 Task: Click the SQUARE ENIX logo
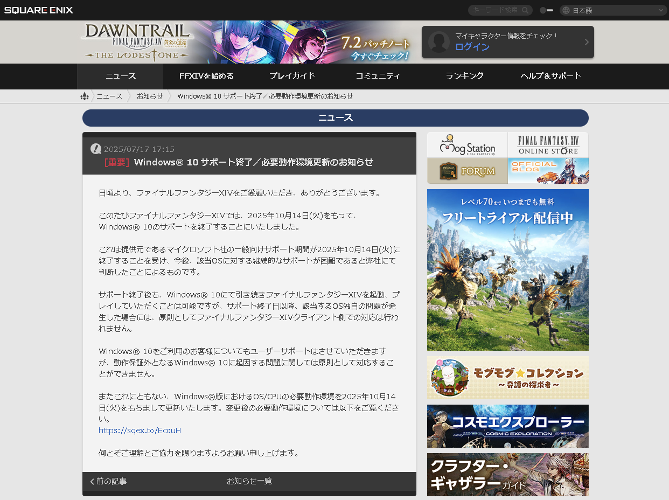click(38, 9)
